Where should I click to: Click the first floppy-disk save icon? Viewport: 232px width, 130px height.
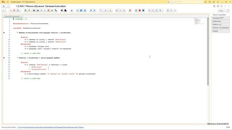pyautogui.click(x=34, y=10)
